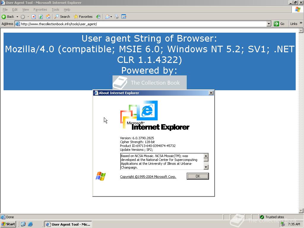Click the Refresh page icon
Screen dimensions: 304x228
[x=41, y=17]
